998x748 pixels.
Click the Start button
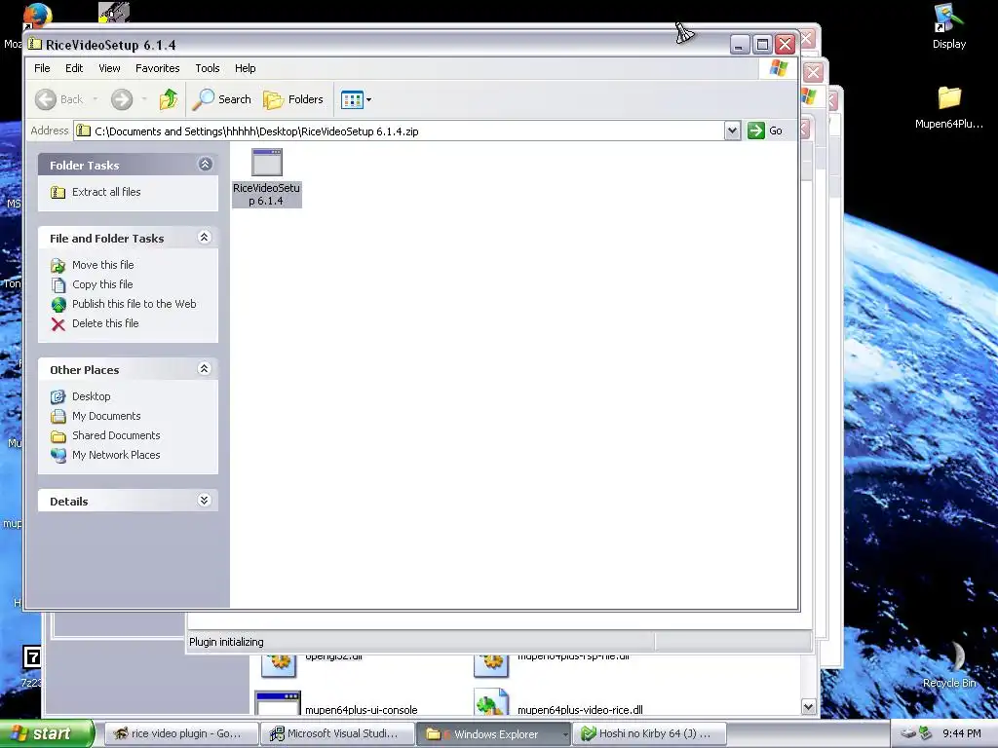[x=47, y=733]
